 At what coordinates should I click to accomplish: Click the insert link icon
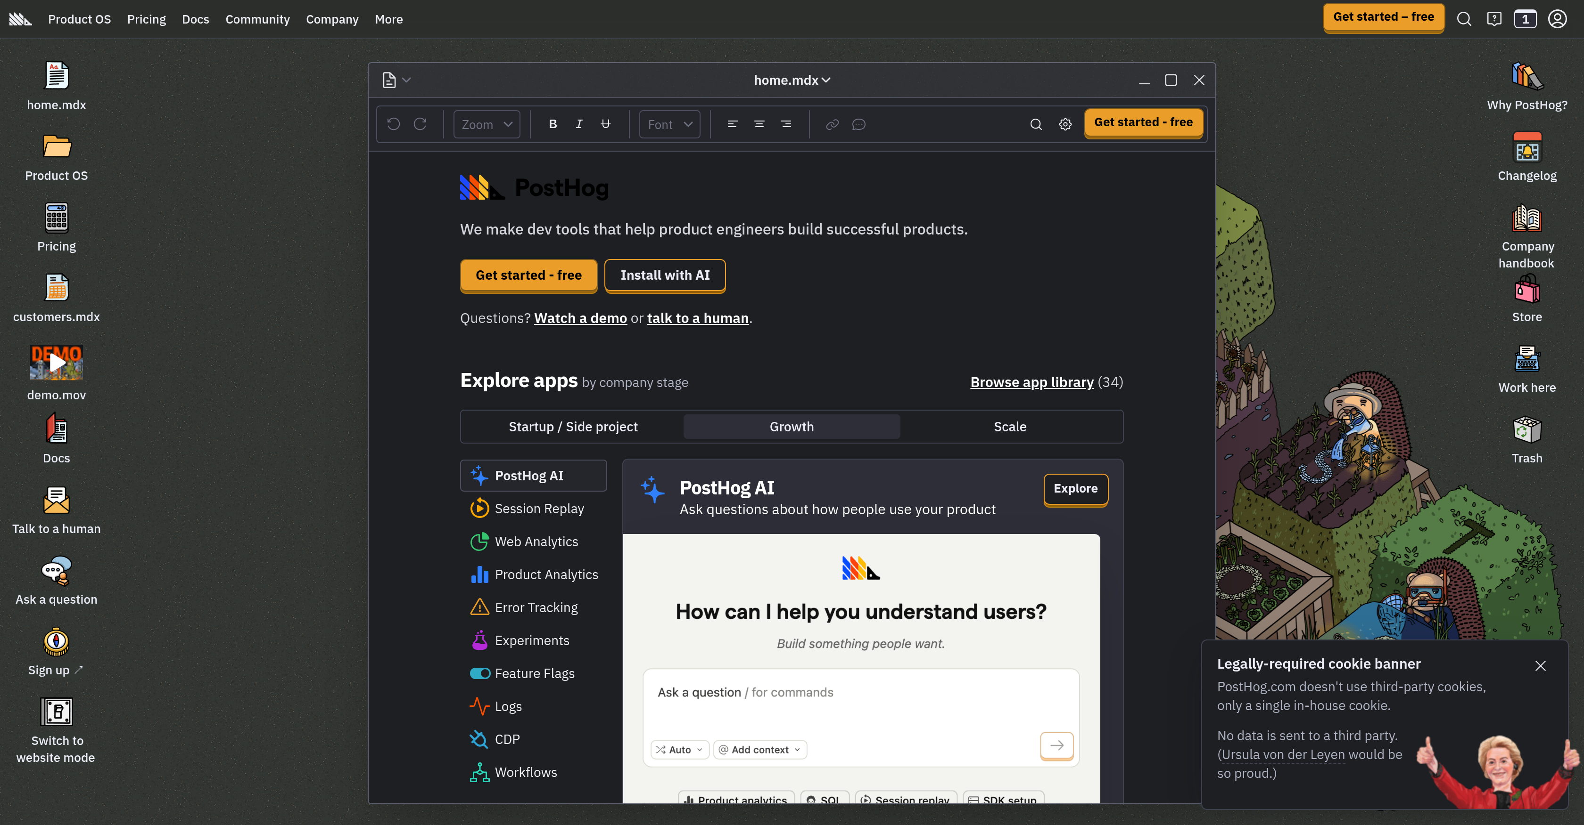pyautogui.click(x=832, y=124)
